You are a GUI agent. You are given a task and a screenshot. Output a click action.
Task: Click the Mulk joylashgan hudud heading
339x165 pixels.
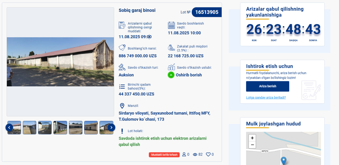click(x=273, y=124)
